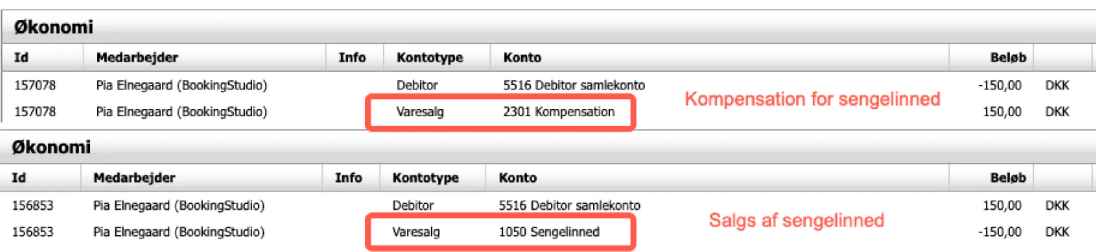
Task: Click Id 157078 in the Kompensation row
Action: (x=35, y=112)
